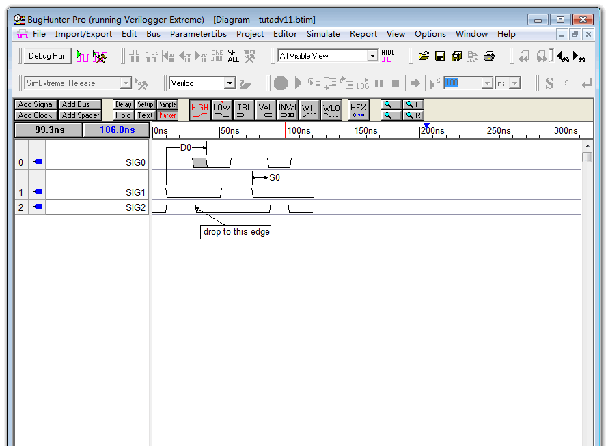
Task: Open the Simulate menu
Action: click(x=323, y=34)
